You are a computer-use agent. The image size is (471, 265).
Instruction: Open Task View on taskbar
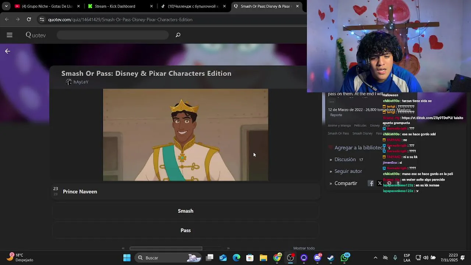[x=210, y=258]
